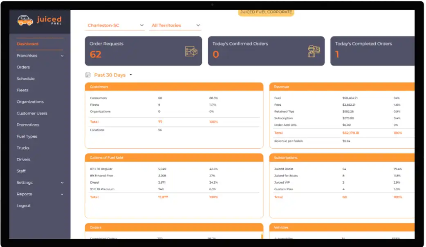Click the Locations row in Customers
Viewport: 426px width, 247px height.
[x=174, y=130]
